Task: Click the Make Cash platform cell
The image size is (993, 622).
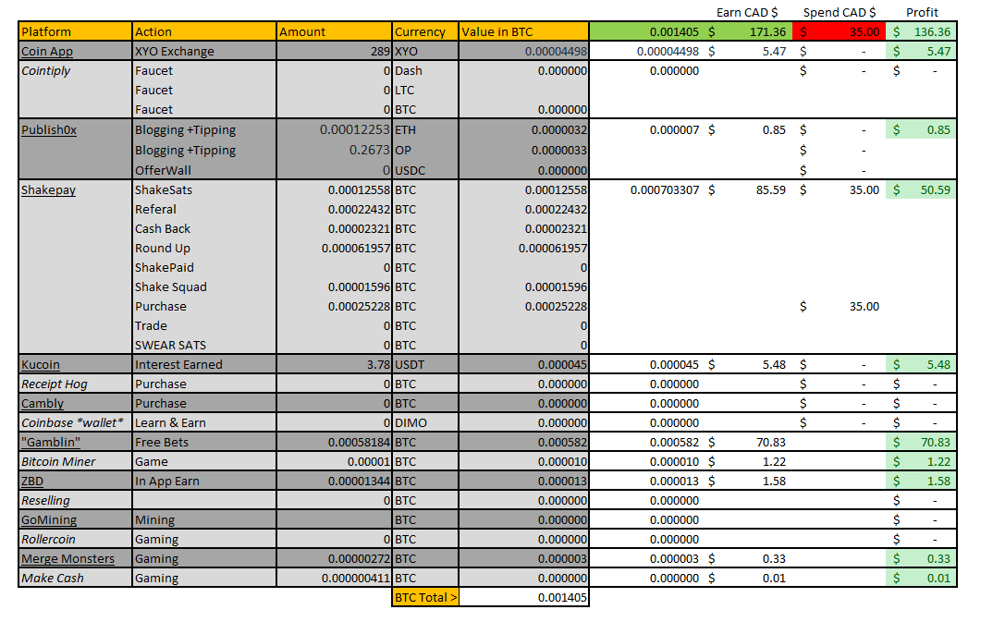Action: point(76,579)
